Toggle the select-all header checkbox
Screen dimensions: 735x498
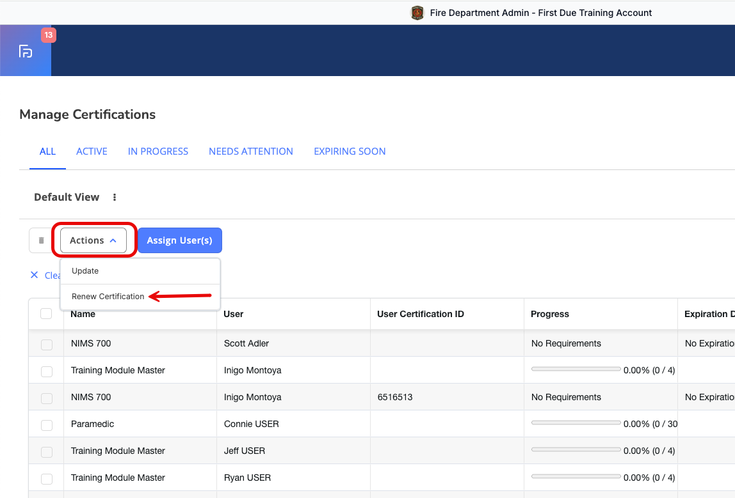tap(46, 313)
